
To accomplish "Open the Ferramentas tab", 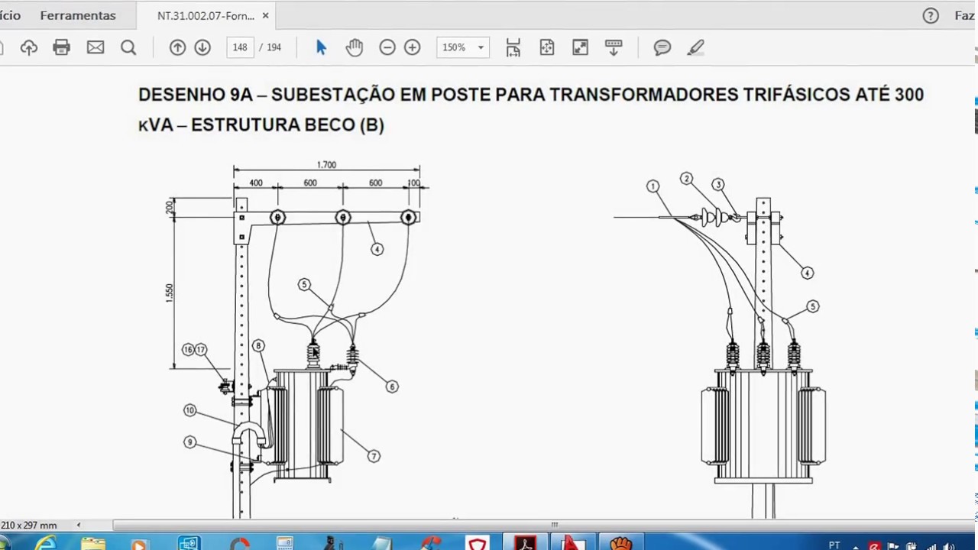I will (x=78, y=15).
